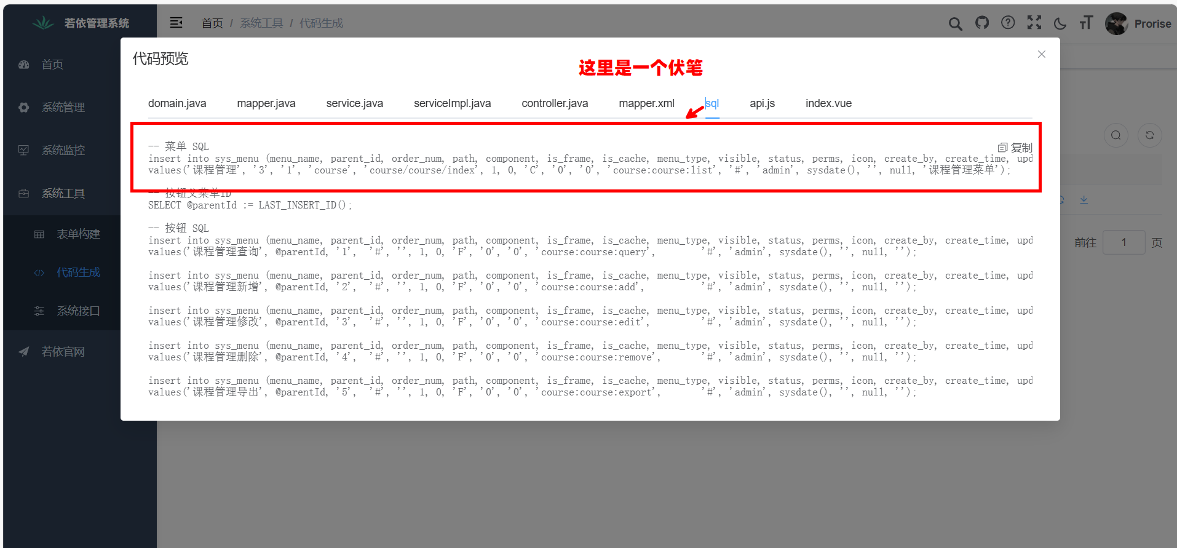The width and height of the screenshot is (1177, 548).
Task: Expand 系统管理 sidebar menu
Action: pos(63,108)
